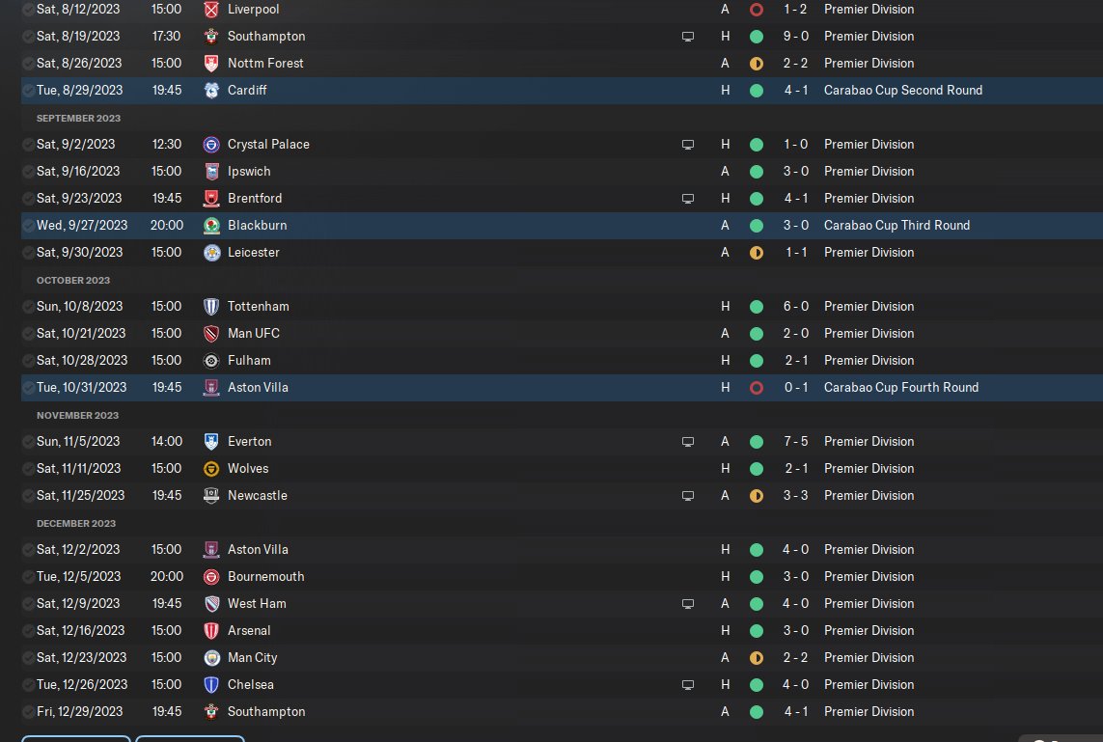Click the Man City club crest
This screenshot has width=1103, height=742.
click(211, 658)
